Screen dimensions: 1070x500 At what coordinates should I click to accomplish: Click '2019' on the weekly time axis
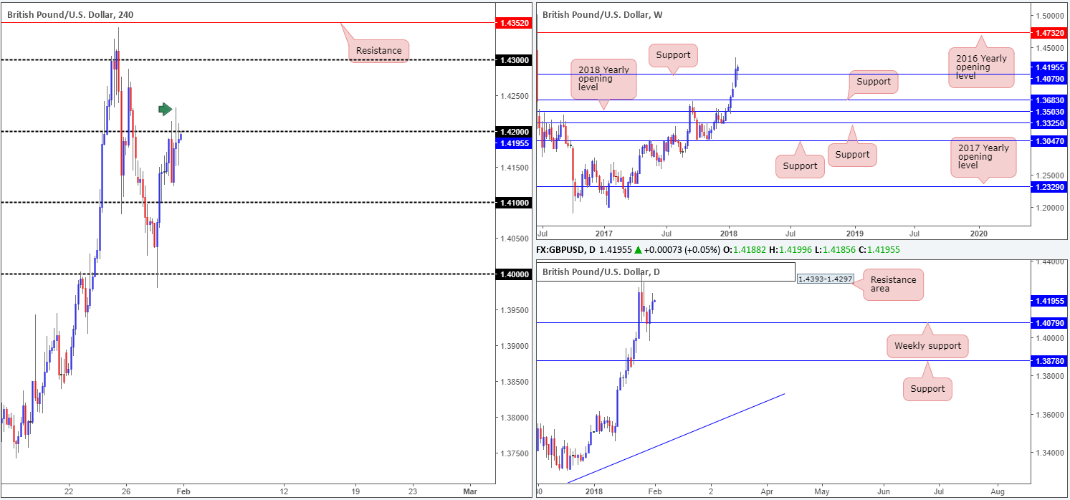(x=854, y=233)
